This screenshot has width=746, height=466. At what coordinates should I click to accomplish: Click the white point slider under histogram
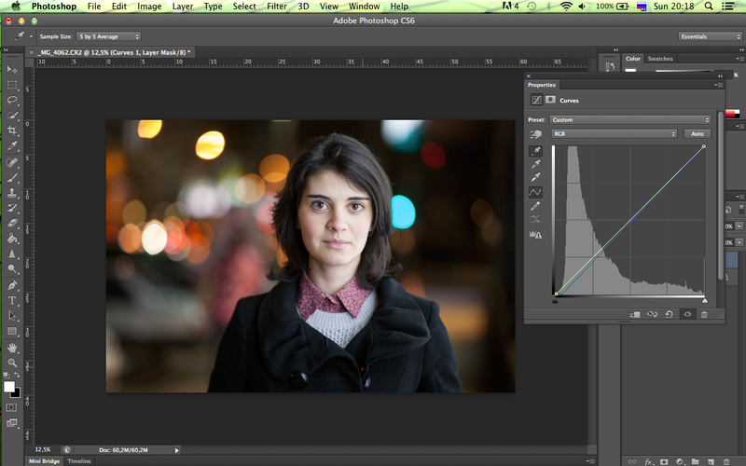click(x=704, y=300)
